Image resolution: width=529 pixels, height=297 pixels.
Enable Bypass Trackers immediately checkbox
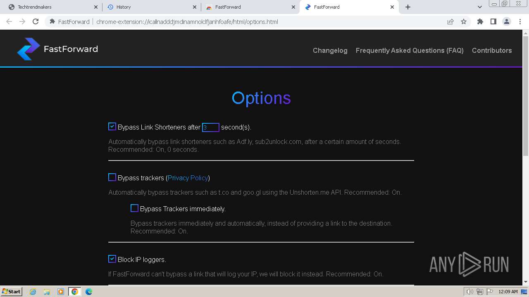click(x=134, y=208)
